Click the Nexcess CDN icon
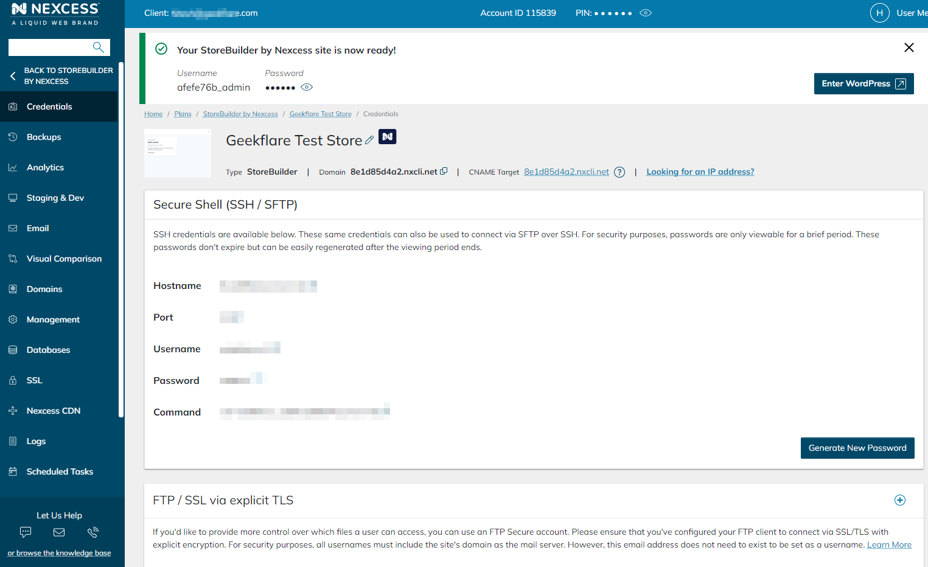928x567 pixels. 13,411
